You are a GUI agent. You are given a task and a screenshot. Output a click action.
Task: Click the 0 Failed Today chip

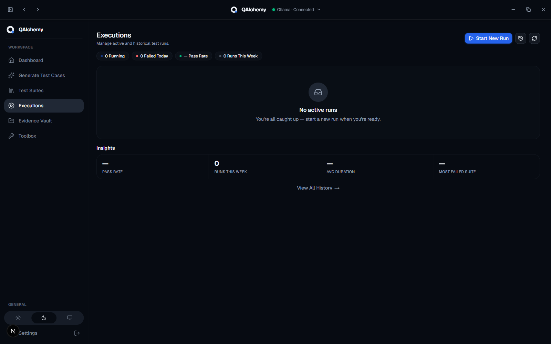pyautogui.click(x=152, y=56)
